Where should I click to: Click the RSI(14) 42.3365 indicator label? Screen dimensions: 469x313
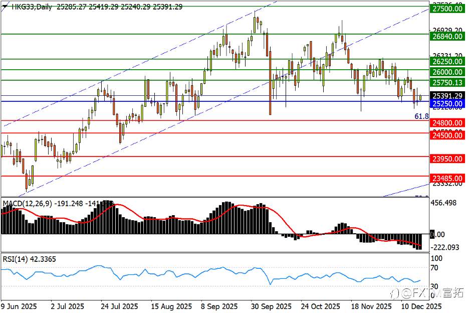(x=29, y=259)
